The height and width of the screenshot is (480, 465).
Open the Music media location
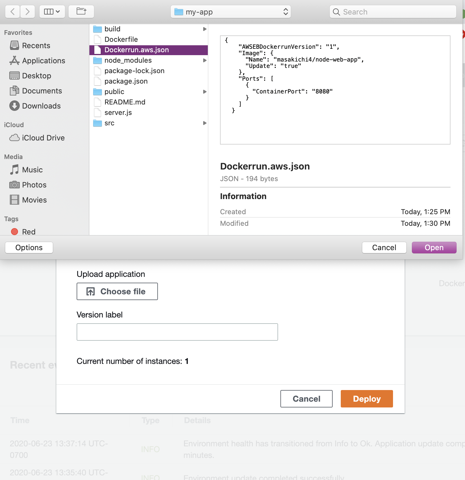[32, 170]
